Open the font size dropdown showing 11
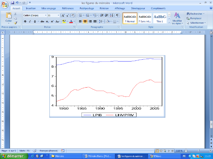This screenshot has width=213, height=159. pyautogui.click(x=58, y=15)
